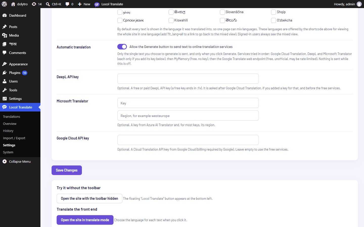The width and height of the screenshot is (364, 227).
Task: Check the Српски језик checkbox
Action: 120,20
